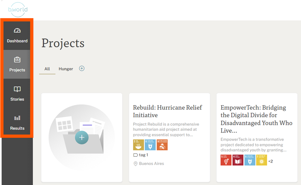Select the Projects briefcase icon

coord(17,60)
